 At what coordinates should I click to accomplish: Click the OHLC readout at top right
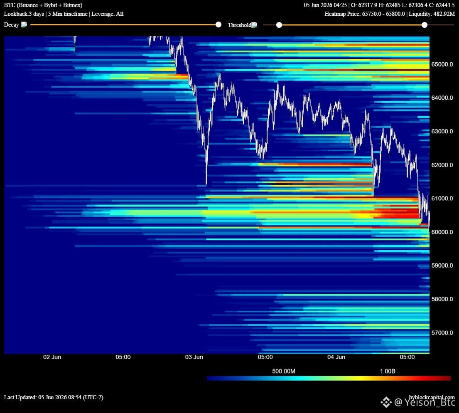tap(379, 5)
